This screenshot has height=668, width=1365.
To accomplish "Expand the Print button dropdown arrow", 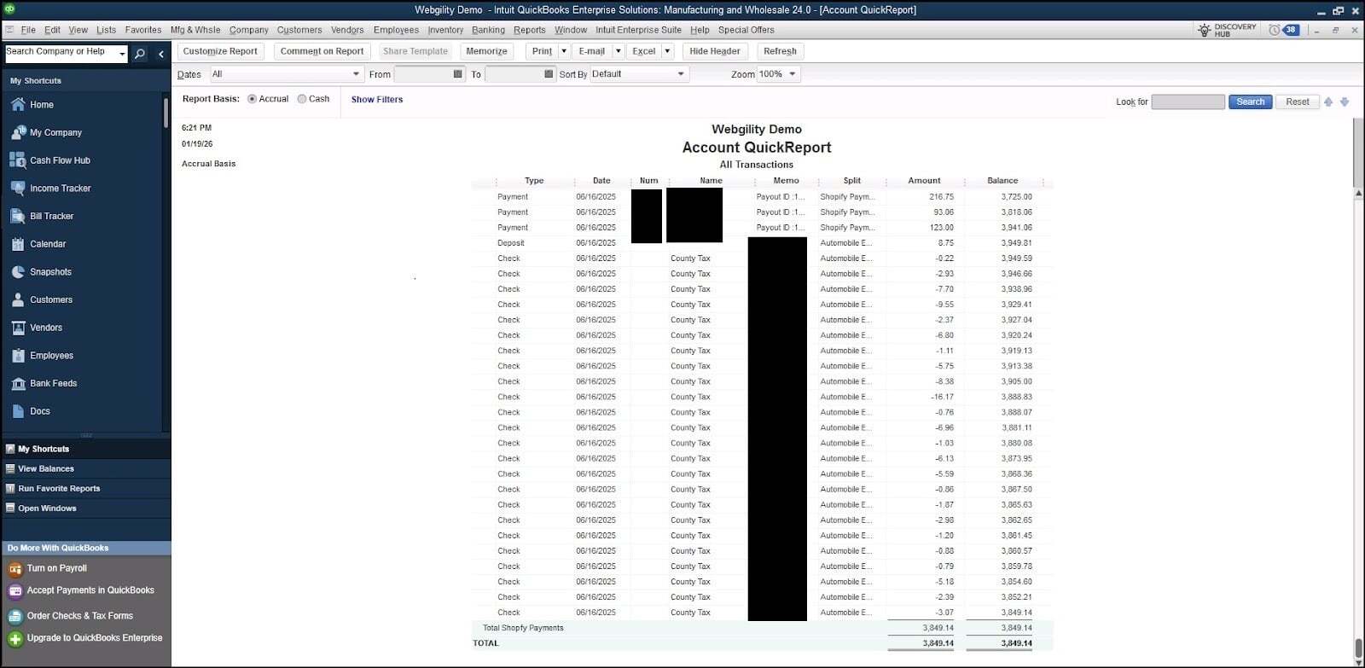I will pyautogui.click(x=564, y=51).
